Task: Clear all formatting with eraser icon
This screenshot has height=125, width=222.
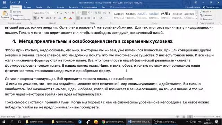Action: pos(73,13)
